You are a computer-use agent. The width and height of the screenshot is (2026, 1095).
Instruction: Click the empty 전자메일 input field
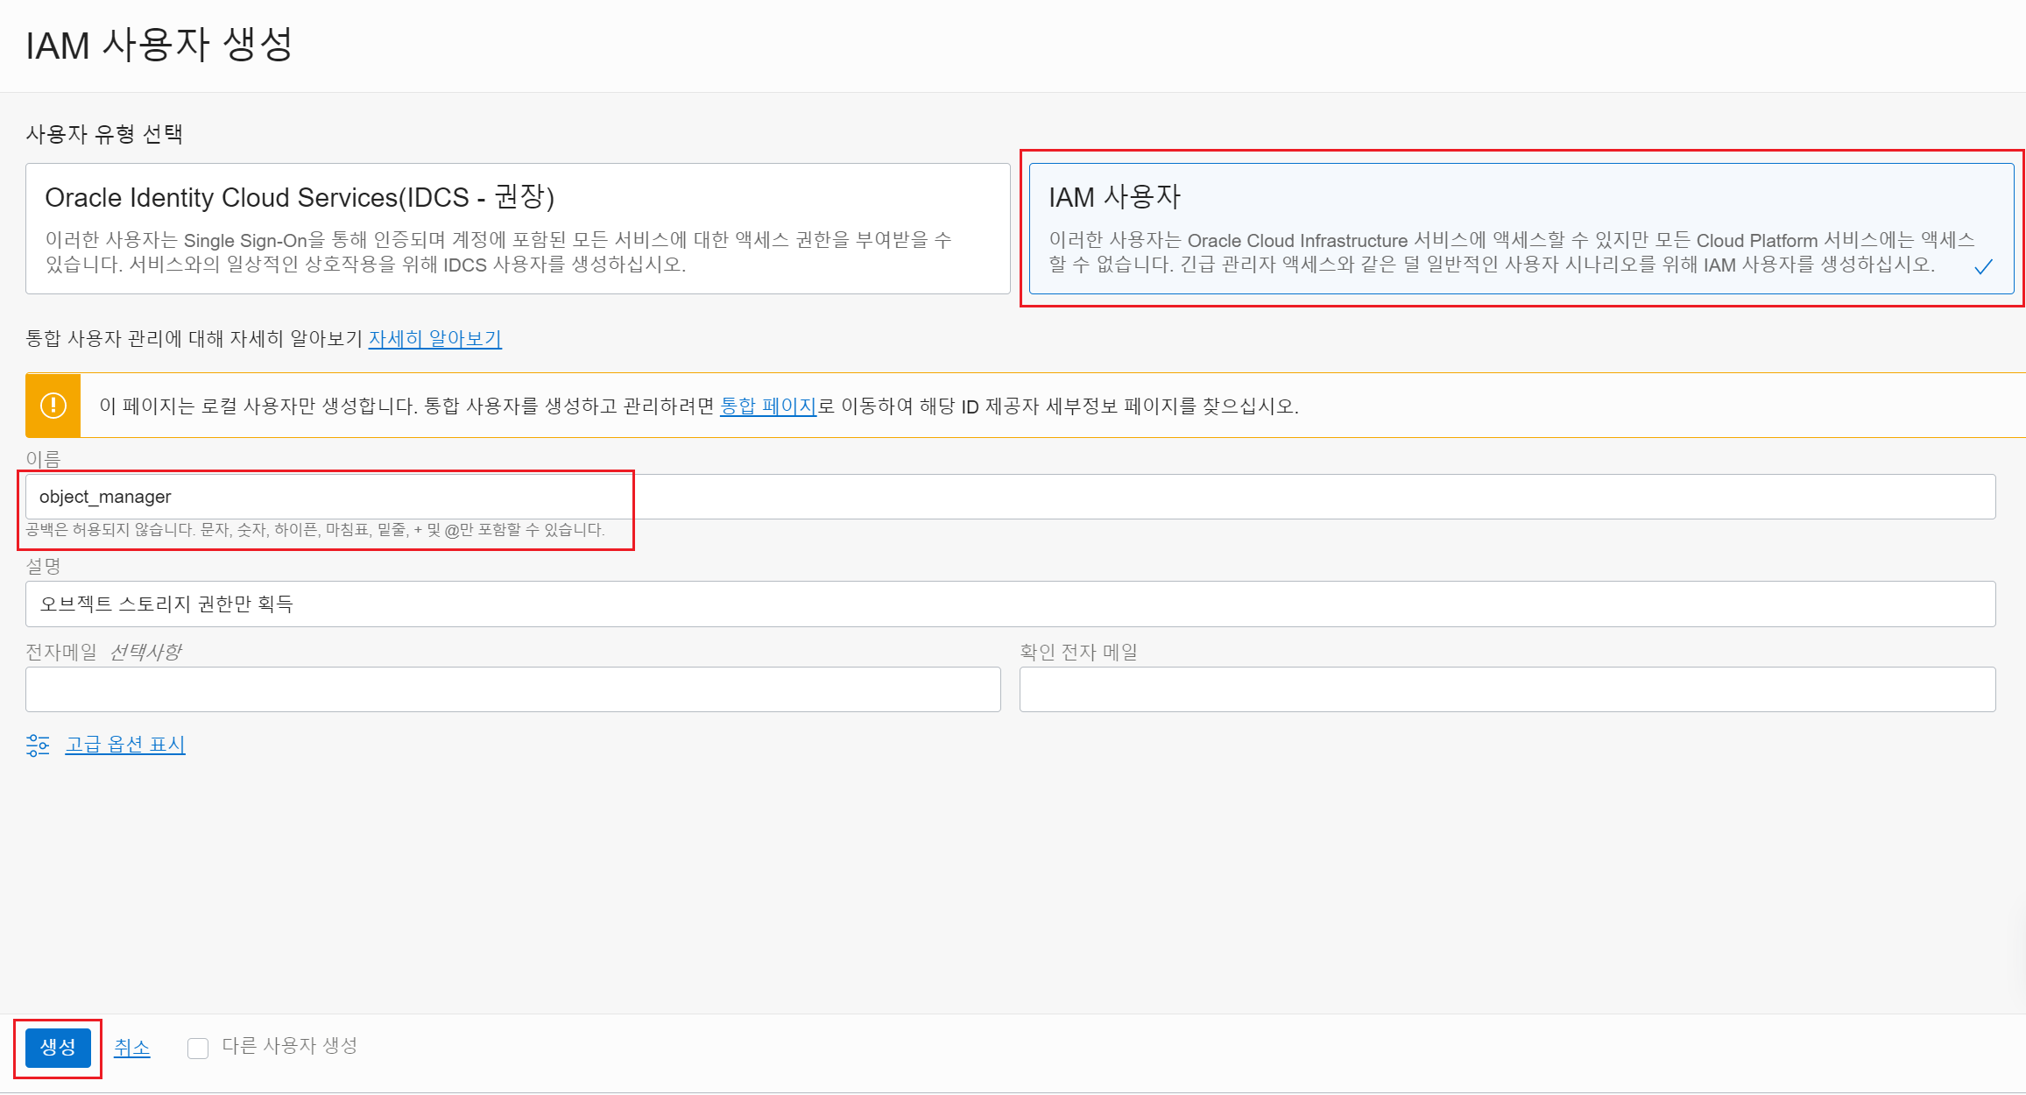click(x=512, y=689)
